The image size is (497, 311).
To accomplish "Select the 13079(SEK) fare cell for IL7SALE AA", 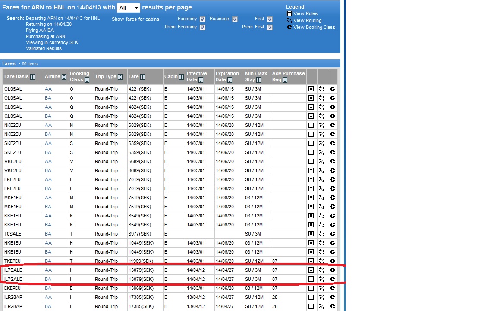I will 141,270.
